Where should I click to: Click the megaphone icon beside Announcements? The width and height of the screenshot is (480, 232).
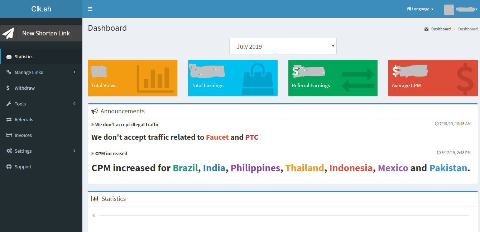(95, 111)
